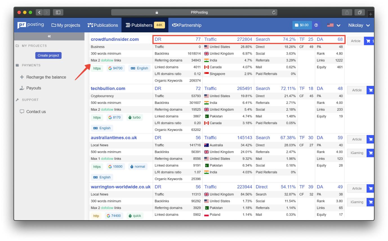Click DR column header for crowdfundinsider.com

click(x=158, y=39)
